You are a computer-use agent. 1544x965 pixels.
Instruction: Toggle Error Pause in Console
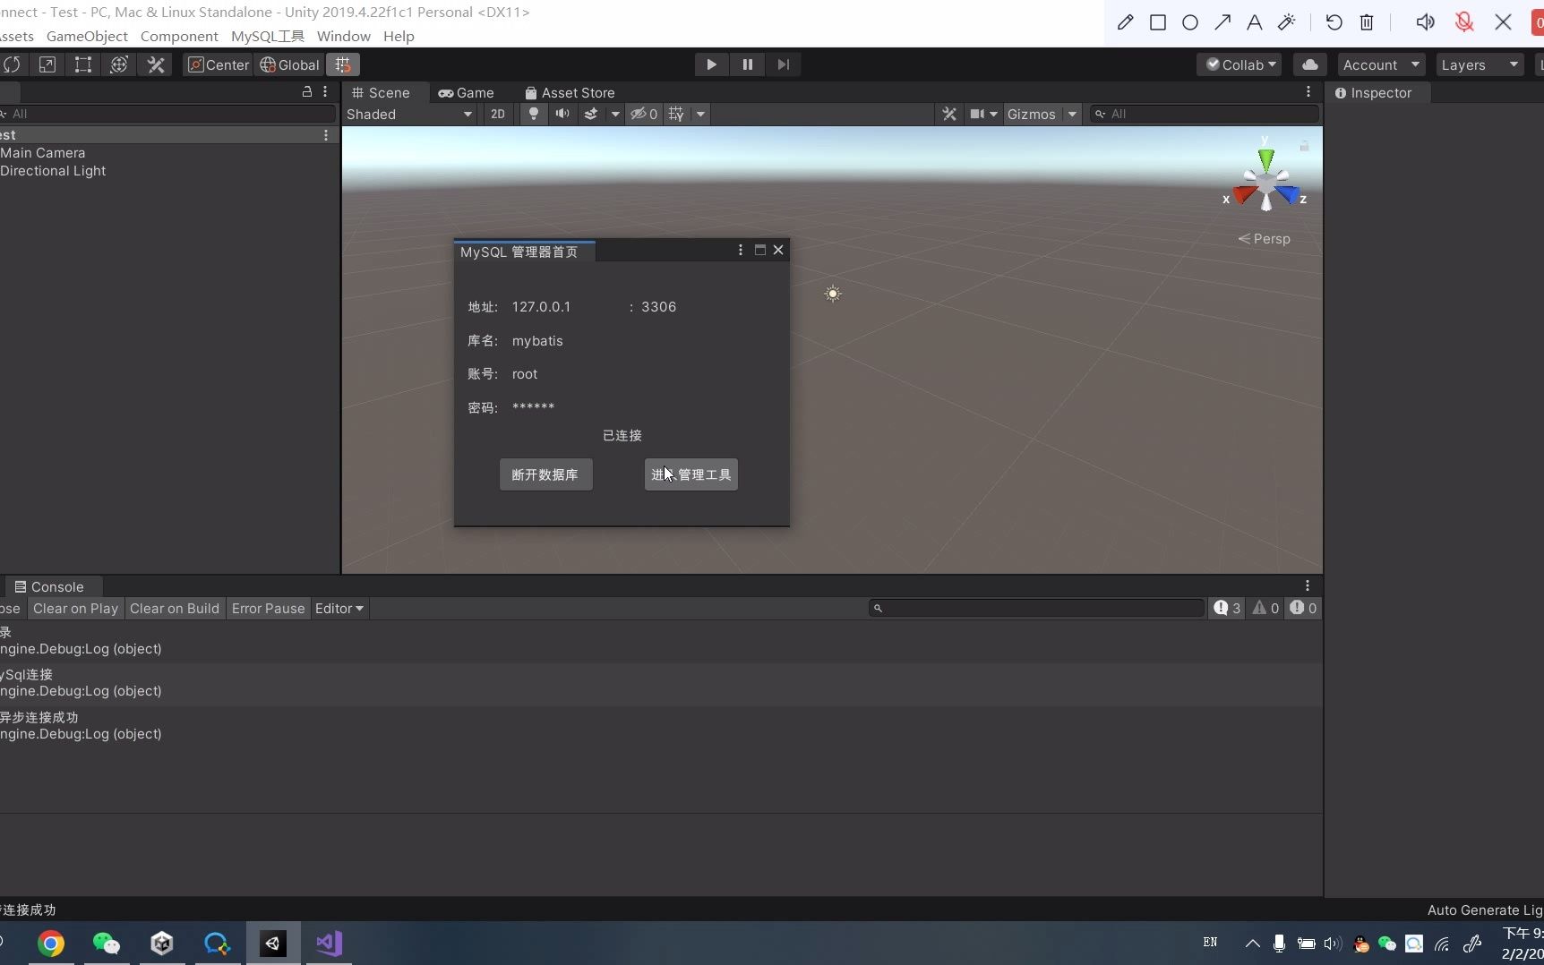tap(268, 609)
